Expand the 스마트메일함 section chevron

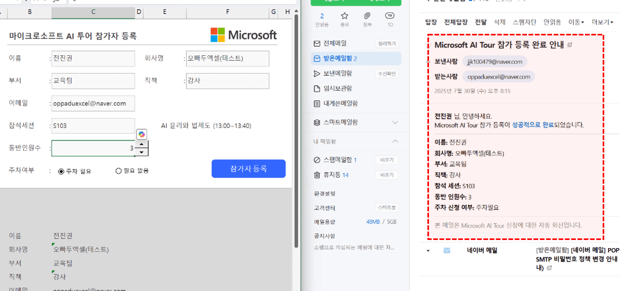pos(395,123)
